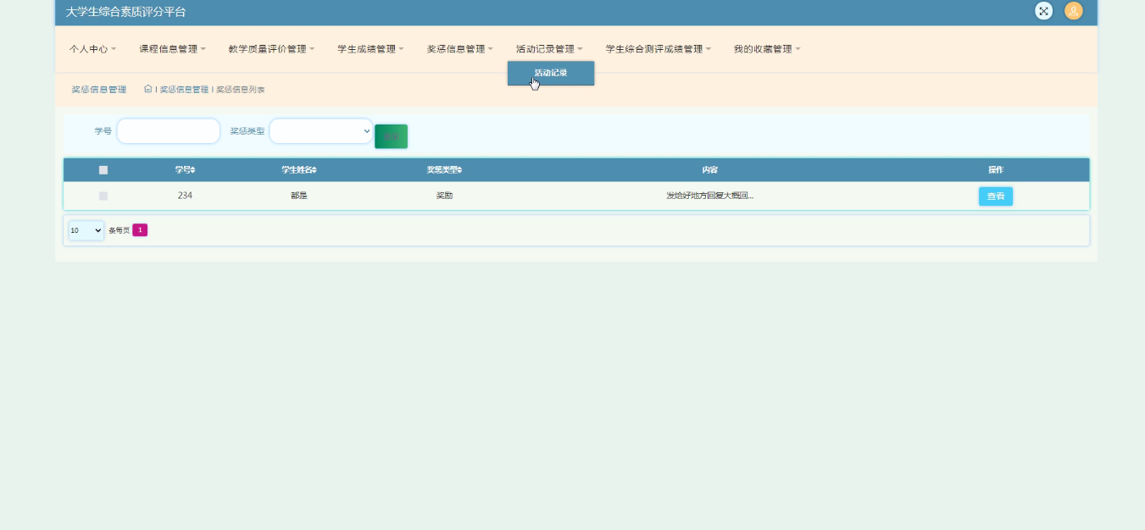The width and height of the screenshot is (1145, 530).
Task: Tick the checkbox for row 234
Action: pos(103,196)
